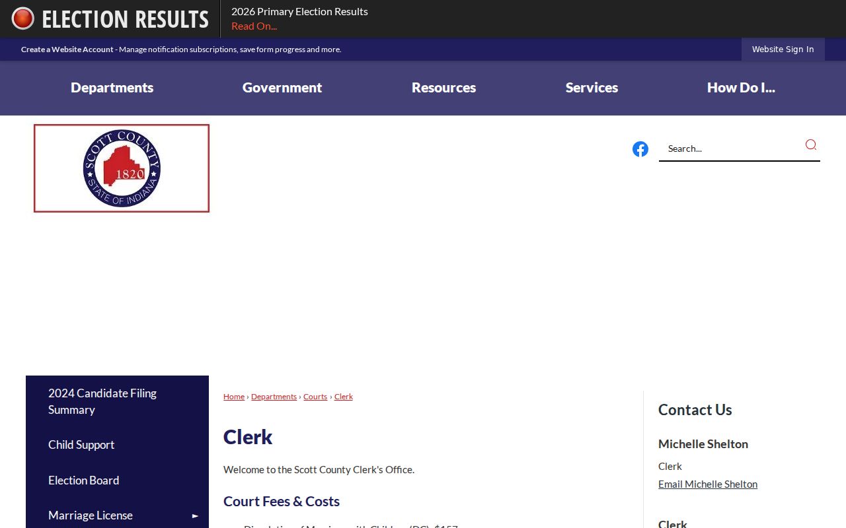Viewport: 846px width, 528px height.
Task: Go to Courts breadcrumb link
Action: (x=315, y=397)
